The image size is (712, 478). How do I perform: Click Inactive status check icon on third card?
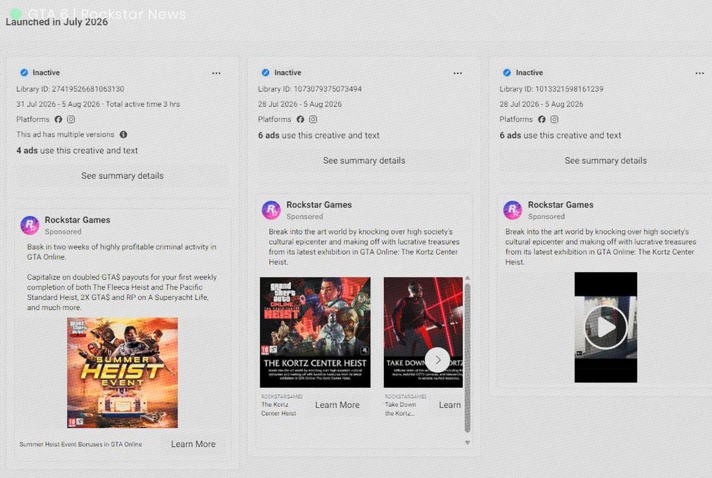(507, 73)
